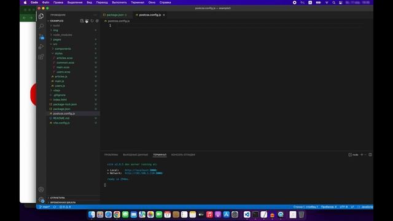The width and height of the screenshot is (393, 221).
Task: Switch to Проблемы panel tab
Action: click(111, 155)
